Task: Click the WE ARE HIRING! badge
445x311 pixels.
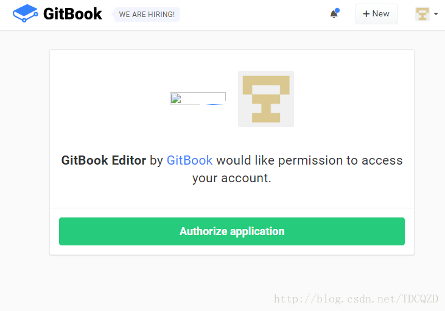Action: pos(147,15)
